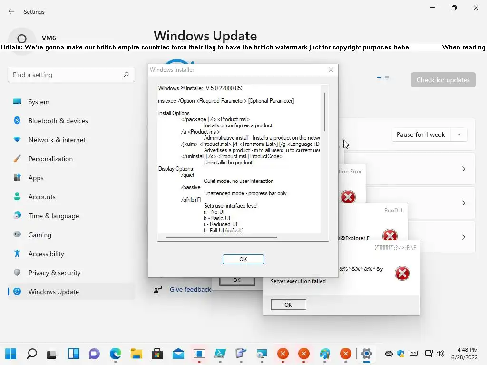Image resolution: width=487 pixels, height=365 pixels.
Task: Click the touch keyboard tray icon
Action: [414, 354]
